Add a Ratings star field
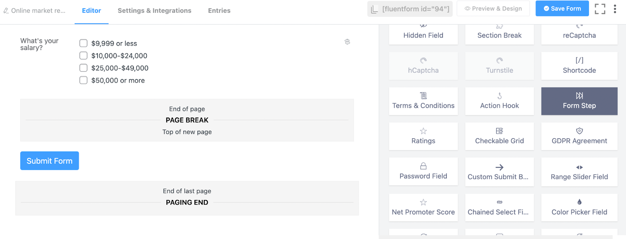This screenshot has width=626, height=239. point(423,136)
